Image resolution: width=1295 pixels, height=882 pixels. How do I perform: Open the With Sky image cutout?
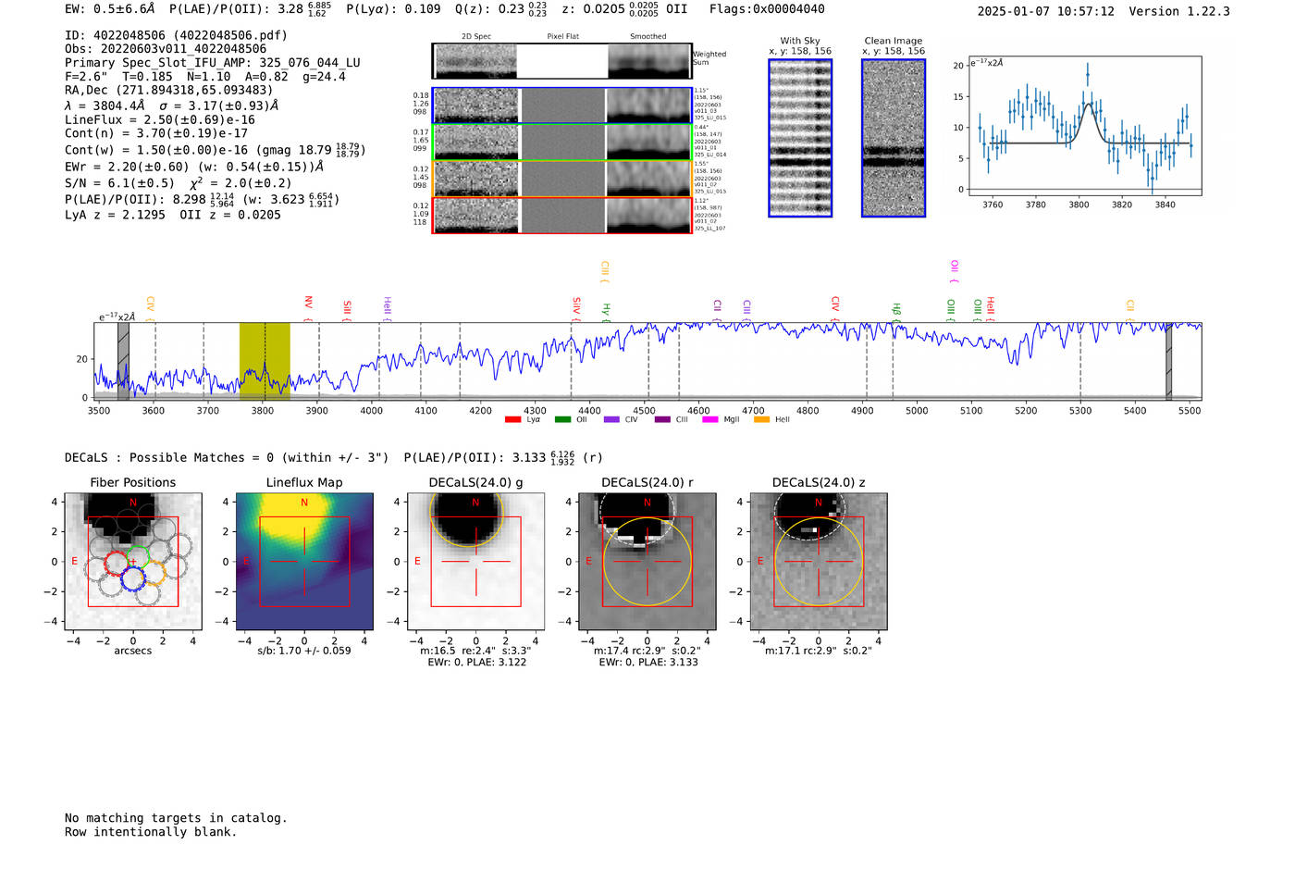(800, 138)
